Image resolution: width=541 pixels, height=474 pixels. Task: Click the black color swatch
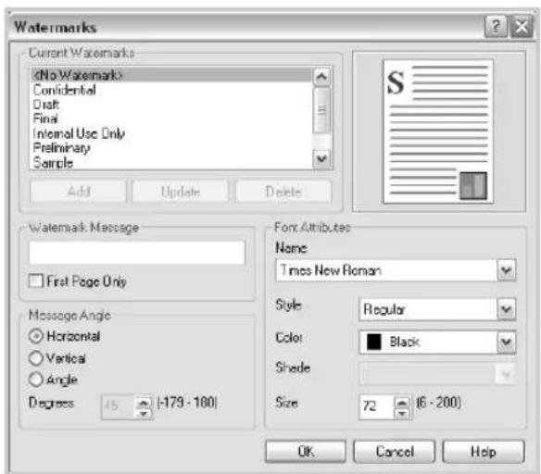[x=373, y=342]
